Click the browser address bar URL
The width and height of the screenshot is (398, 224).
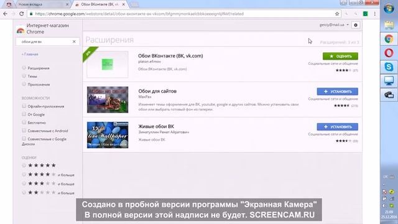pyautogui.click(x=139, y=14)
